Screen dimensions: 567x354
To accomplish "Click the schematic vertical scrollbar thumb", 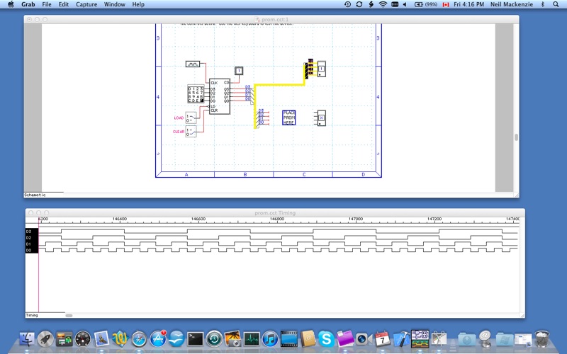I will pyautogui.click(x=517, y=137).
